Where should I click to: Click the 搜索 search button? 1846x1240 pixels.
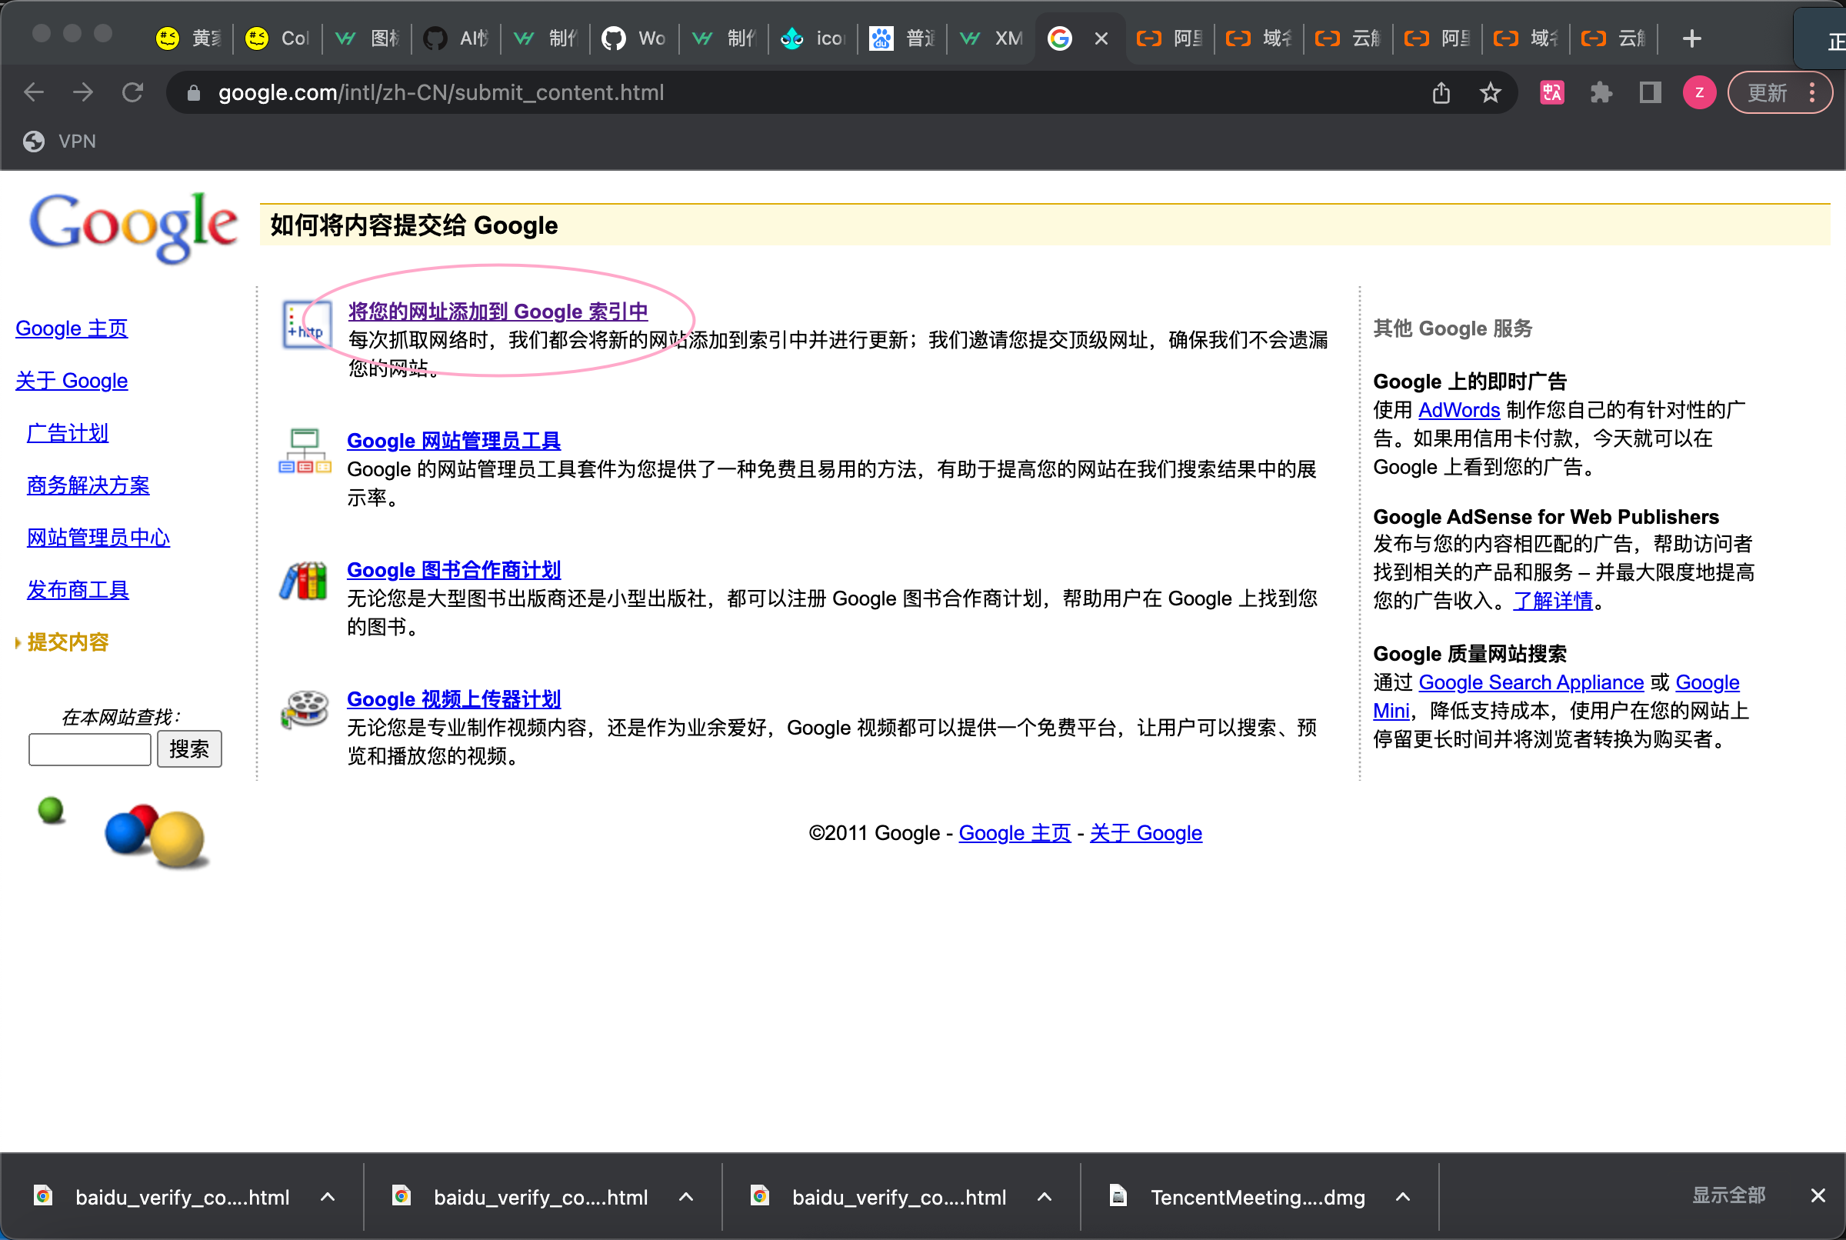click(x=189, y=749)
